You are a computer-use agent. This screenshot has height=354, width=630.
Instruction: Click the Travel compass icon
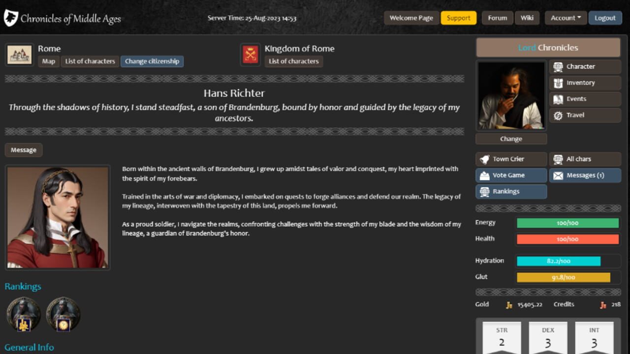click(x=558, y=115)
